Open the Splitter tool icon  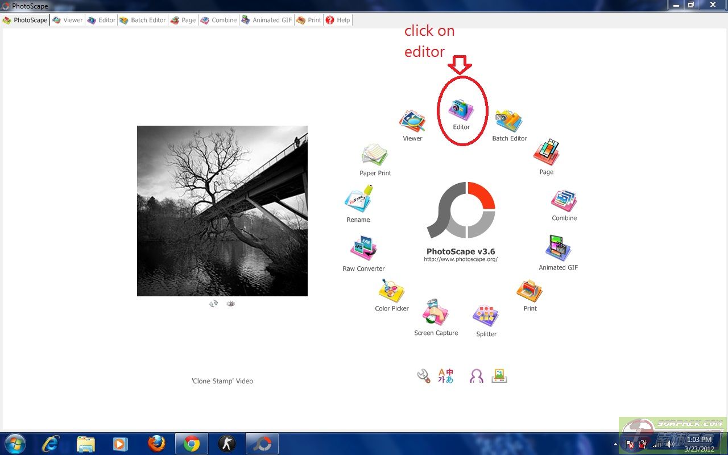click(486, 316)
